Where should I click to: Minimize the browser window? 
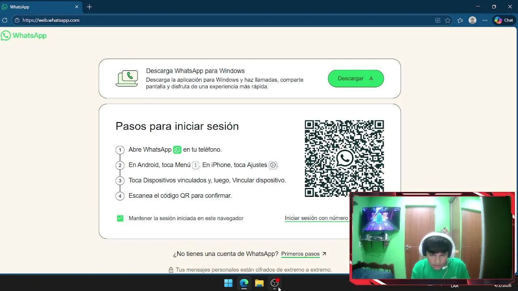478,7
